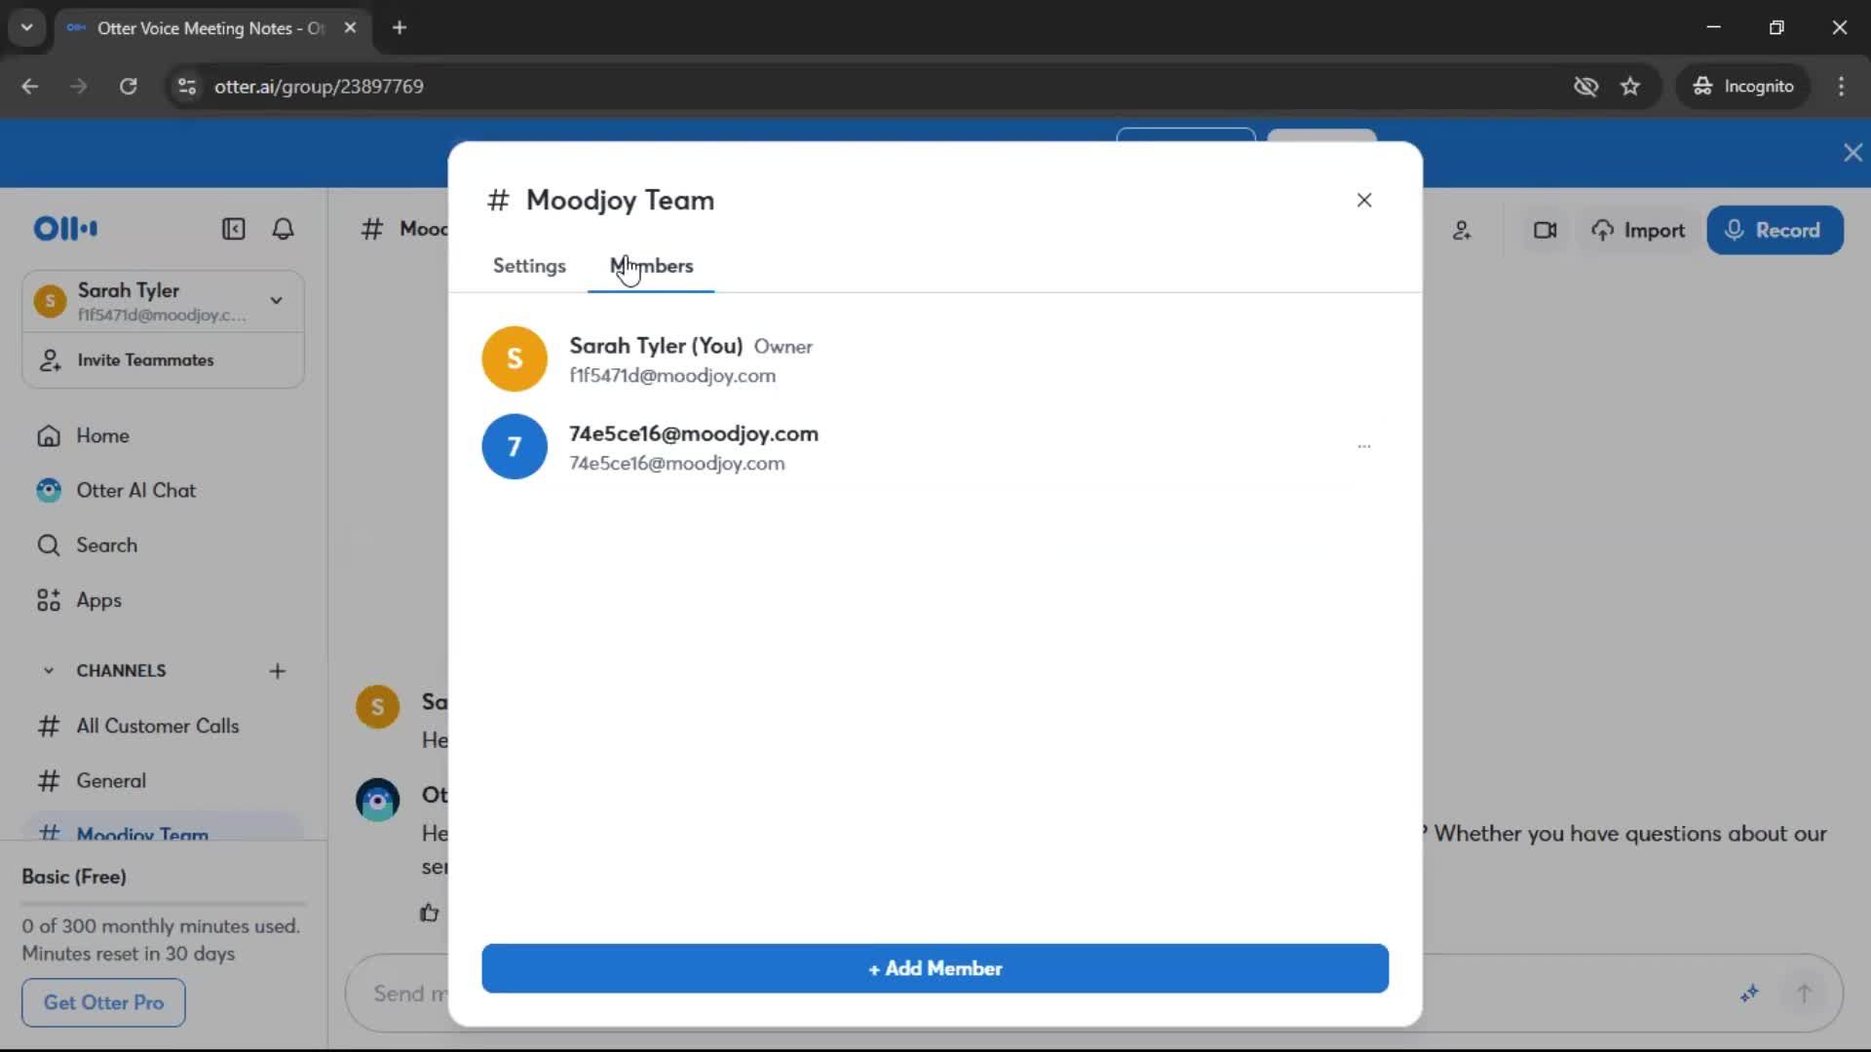Click the Otter logo in sidebar
Image resolution: width=1871 pixels, height=1052 pixels.
(65, 229)
